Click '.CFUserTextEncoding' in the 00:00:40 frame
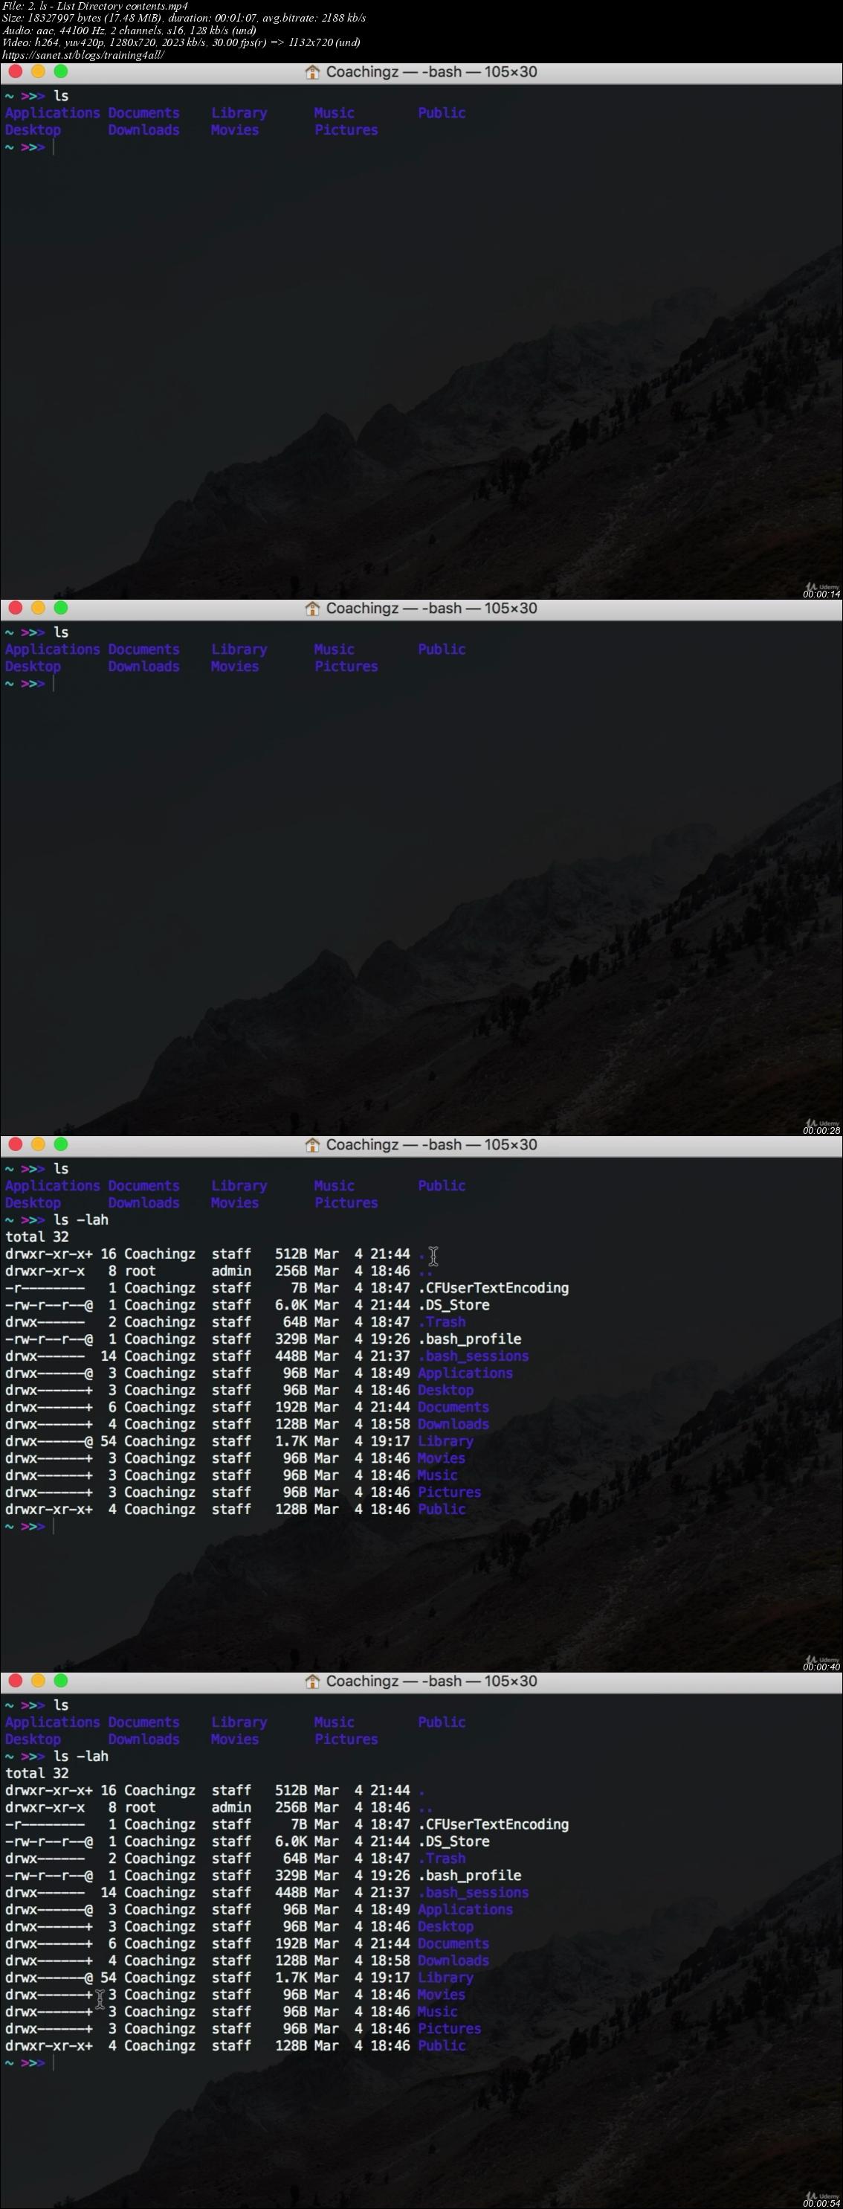 click(x=494, y=1288)
